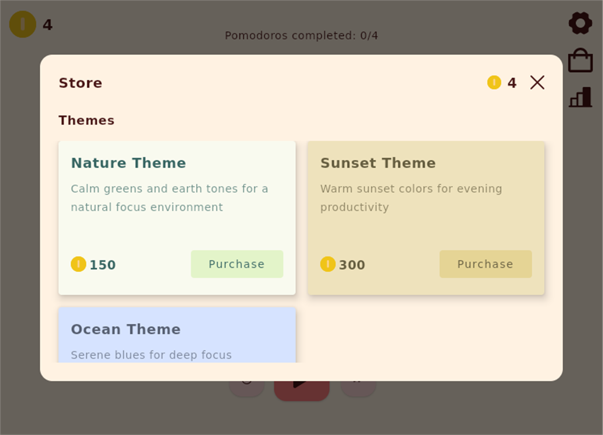Click the coin icon beside the 150 price
The image size is (603, 435).
(x=79, y=265)
